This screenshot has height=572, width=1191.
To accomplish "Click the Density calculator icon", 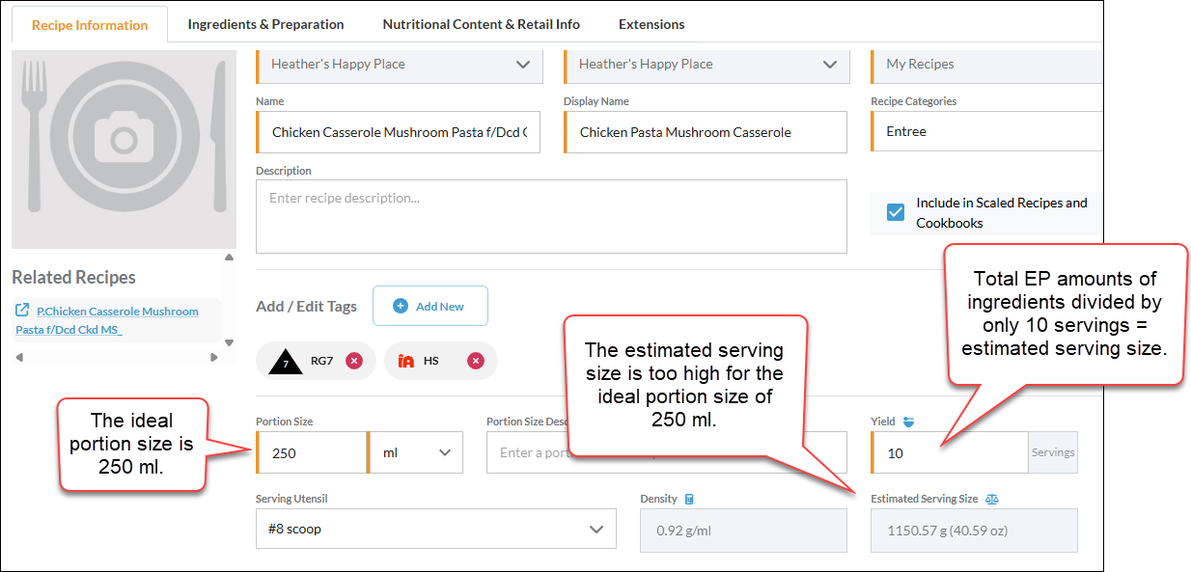I will click(x=689, y=499).
